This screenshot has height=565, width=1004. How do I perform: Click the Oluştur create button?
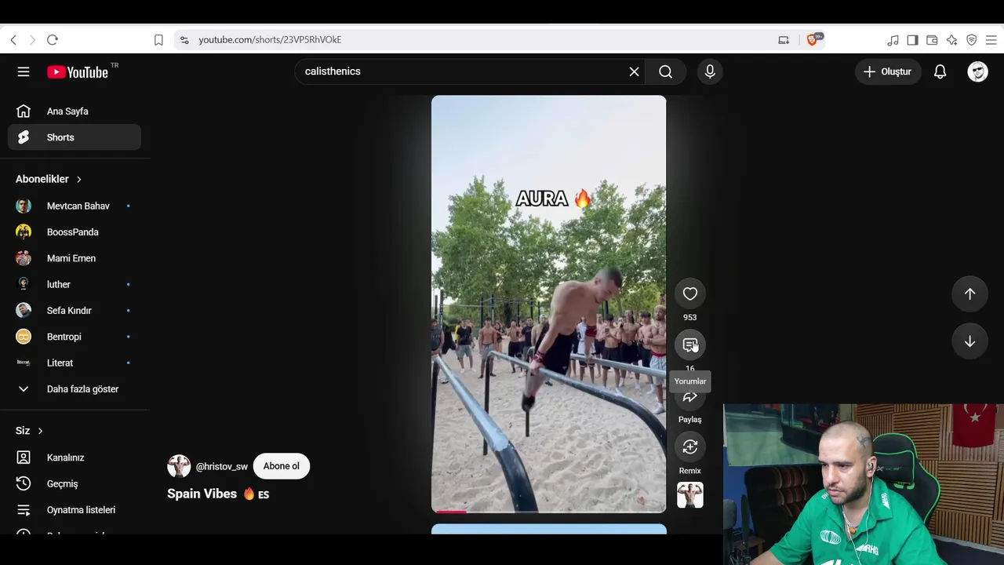click(x=888, y=71)
